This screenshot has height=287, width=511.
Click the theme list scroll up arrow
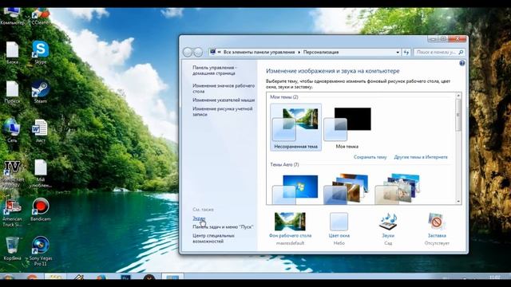pos(458,96)
